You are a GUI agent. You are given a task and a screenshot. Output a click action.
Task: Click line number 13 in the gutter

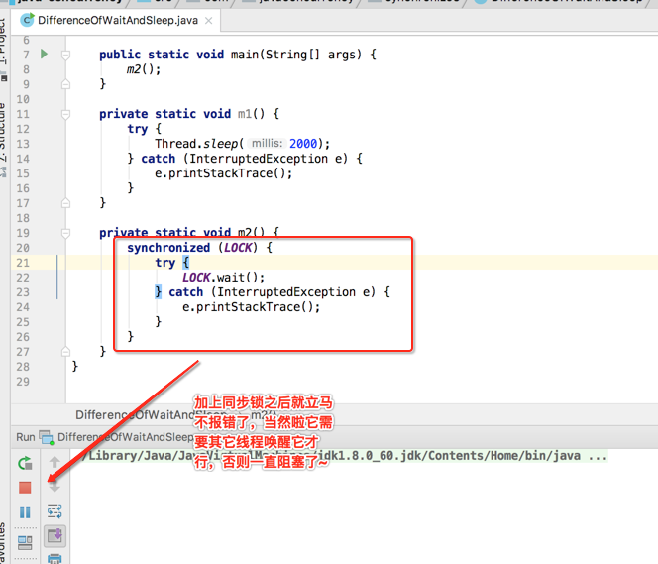point(23,144)
